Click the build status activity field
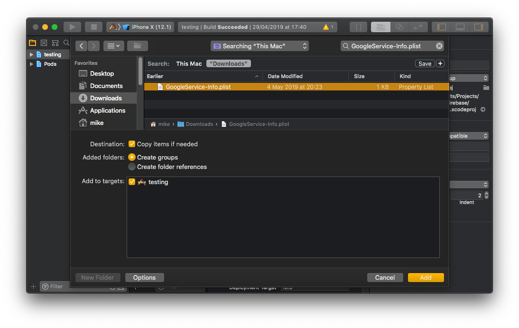This screenshot has height=328, width=519. click(x=258, y=27)
